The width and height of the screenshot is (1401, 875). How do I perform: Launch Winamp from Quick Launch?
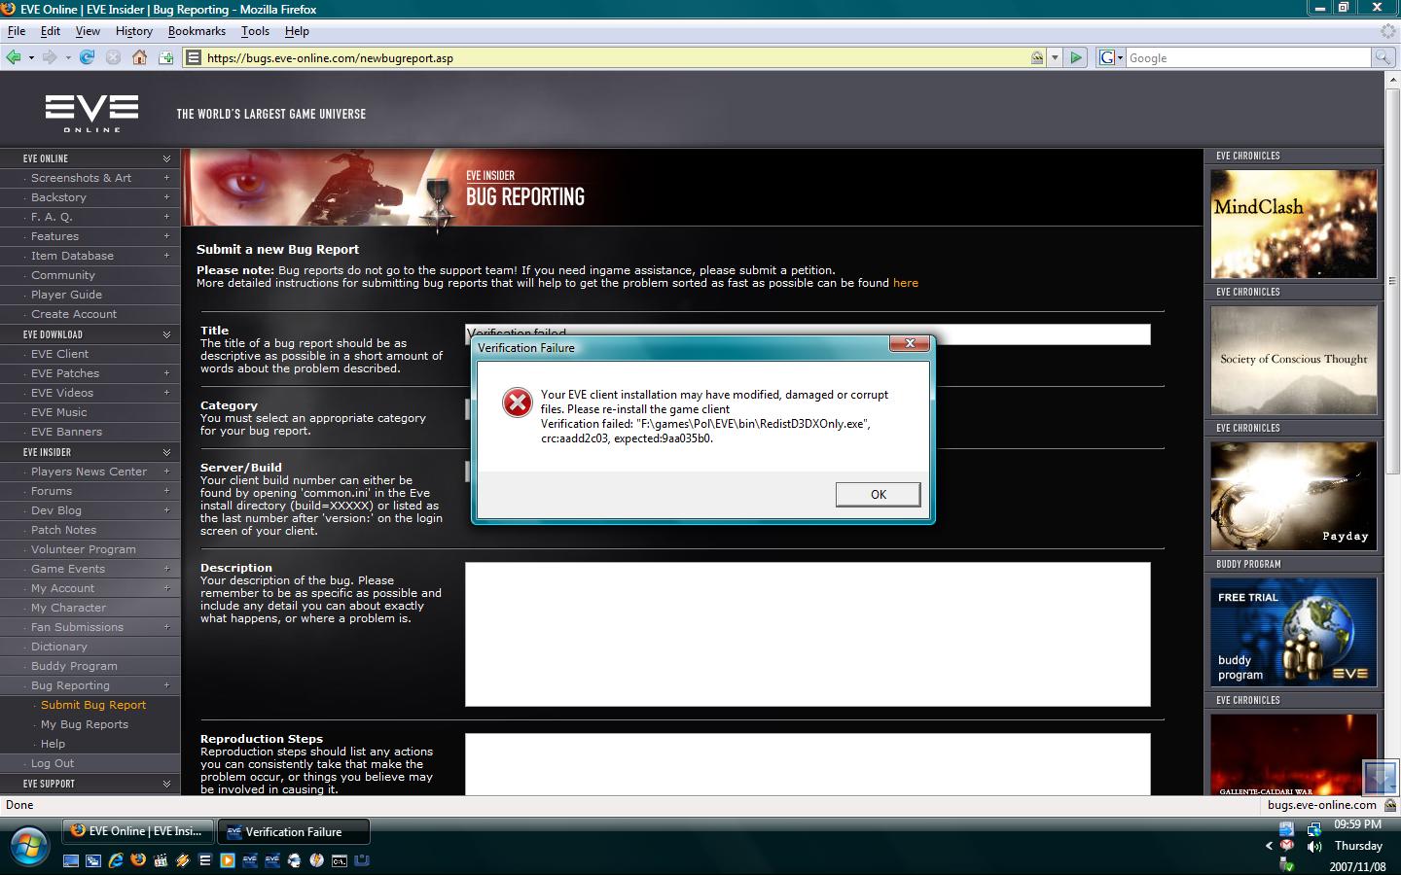tap(182, 860)
